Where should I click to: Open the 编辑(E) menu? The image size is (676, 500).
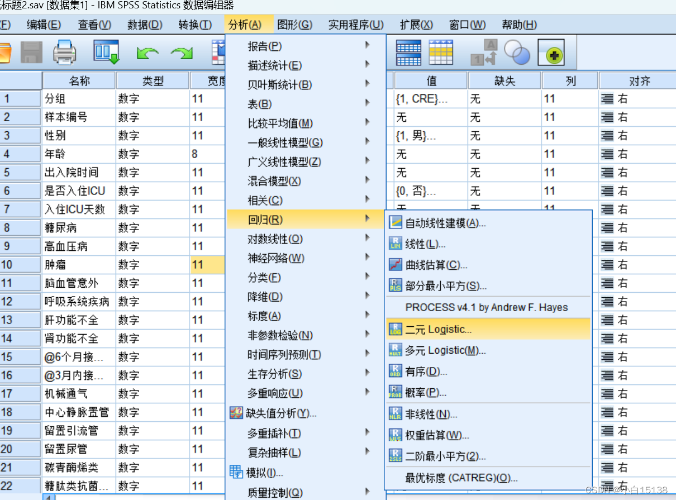(x=44, y=25)
